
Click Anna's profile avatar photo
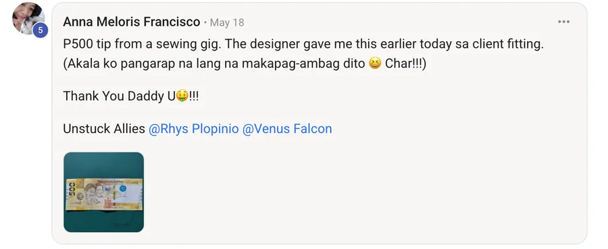28,19
